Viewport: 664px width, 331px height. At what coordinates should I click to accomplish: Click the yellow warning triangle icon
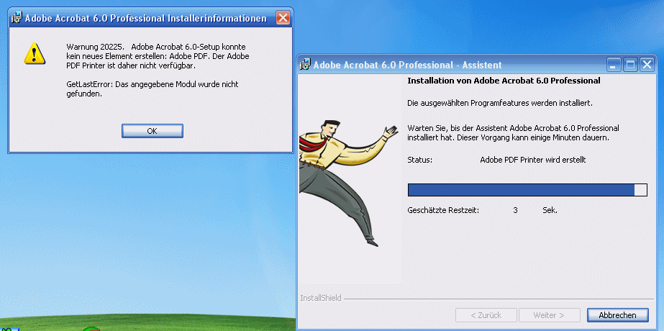(x=35, y=53)
